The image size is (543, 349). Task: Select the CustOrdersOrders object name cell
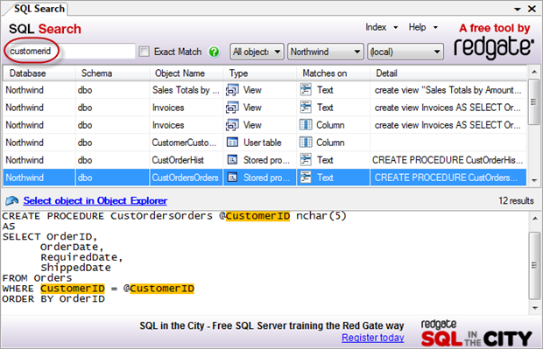187,178
